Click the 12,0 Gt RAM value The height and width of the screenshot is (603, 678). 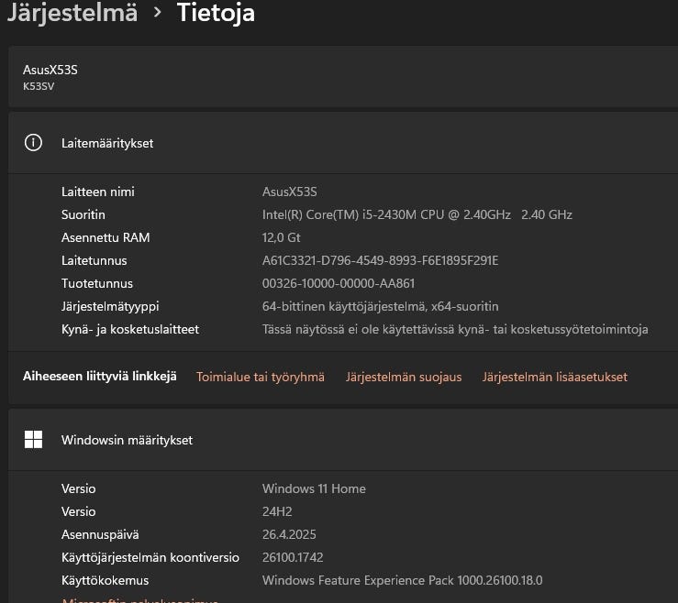282,237
